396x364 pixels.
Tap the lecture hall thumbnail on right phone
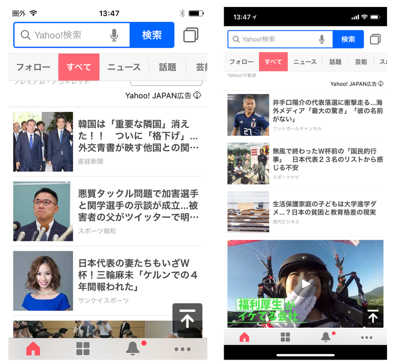point(248,212)
